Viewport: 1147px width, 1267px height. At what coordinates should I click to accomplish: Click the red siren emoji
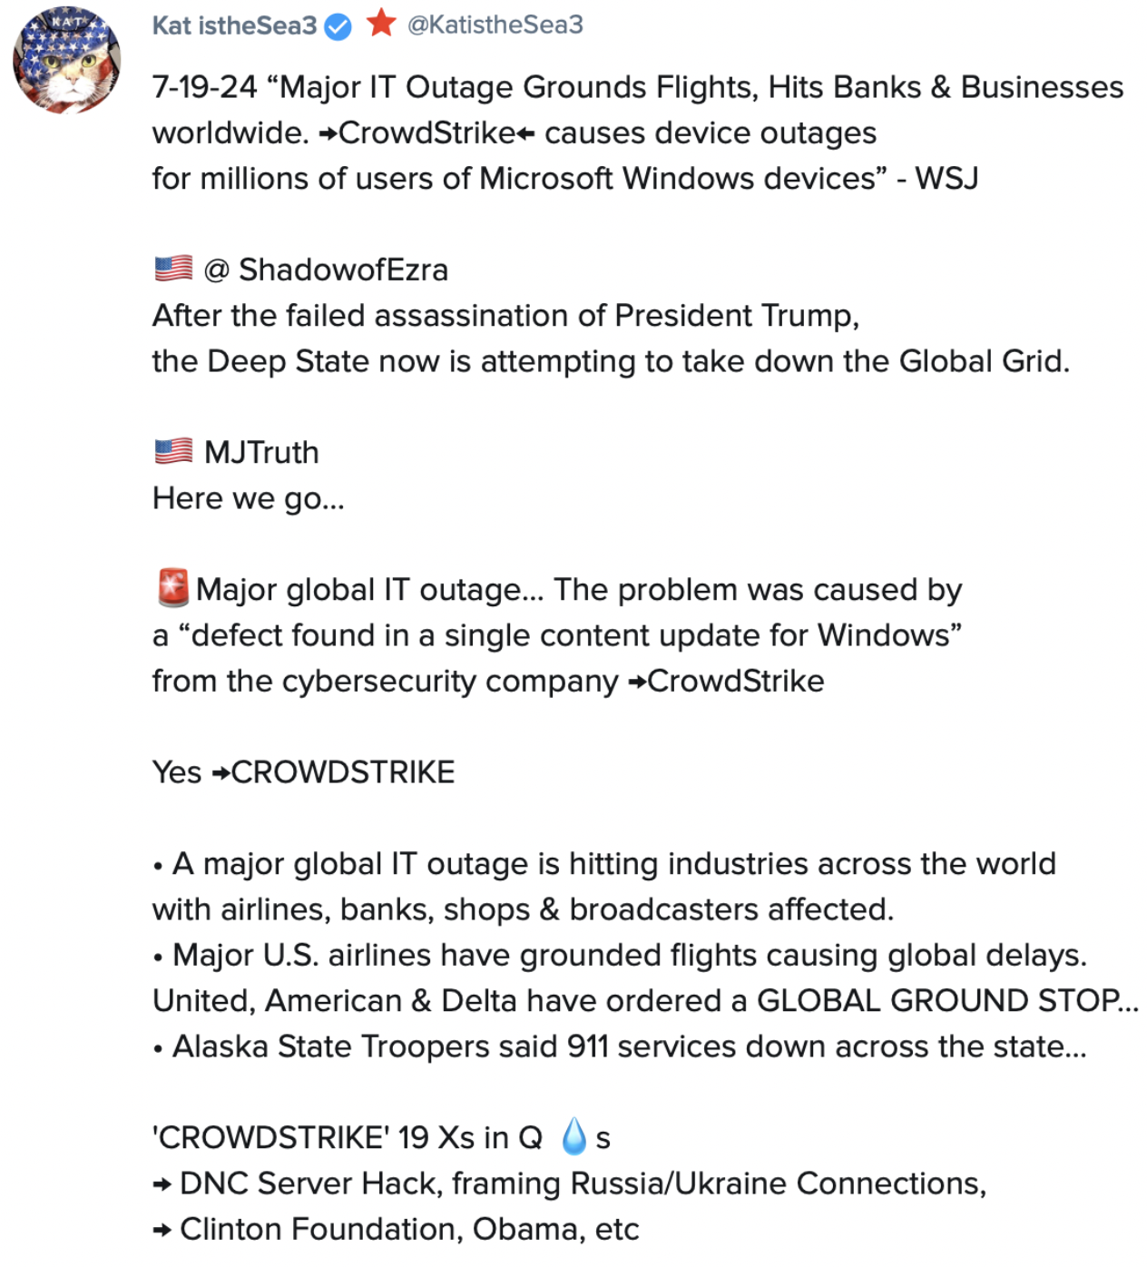pos(172,588)
